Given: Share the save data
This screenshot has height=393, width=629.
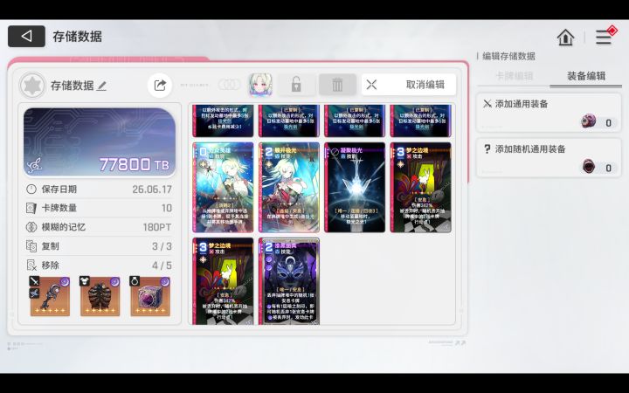Looking at the screenshot, I should [x=160, y=85].
